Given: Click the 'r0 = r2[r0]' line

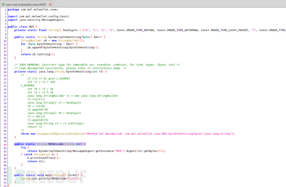Looking at the screenshot, I should (x=36, y=106).
